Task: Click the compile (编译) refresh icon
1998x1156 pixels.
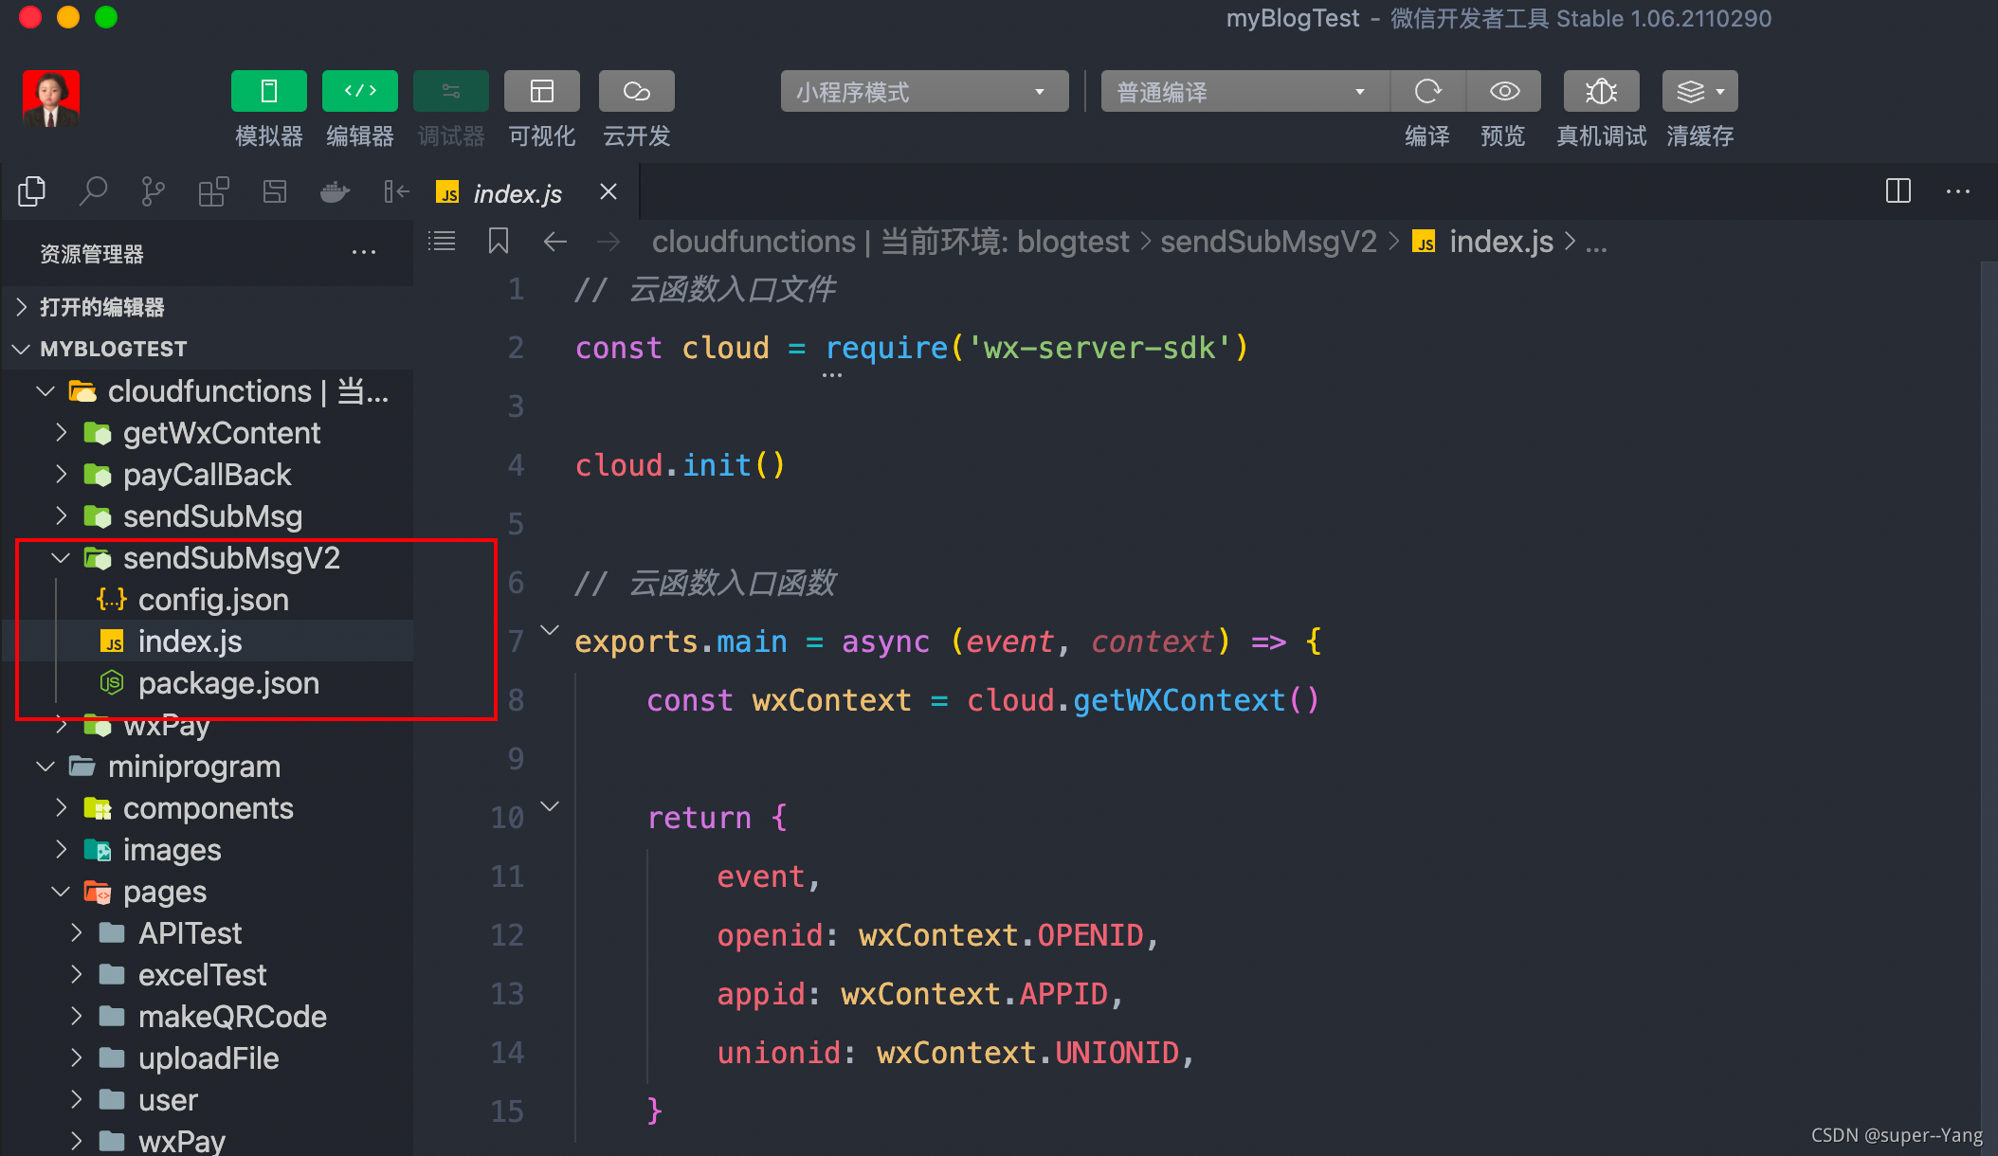Action: click(x=1427, y=91)
